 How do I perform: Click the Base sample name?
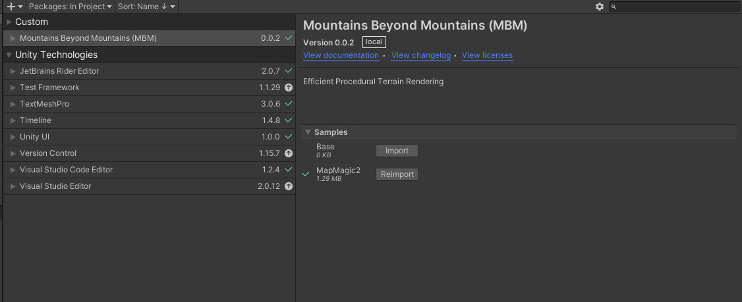click(326, 147)
